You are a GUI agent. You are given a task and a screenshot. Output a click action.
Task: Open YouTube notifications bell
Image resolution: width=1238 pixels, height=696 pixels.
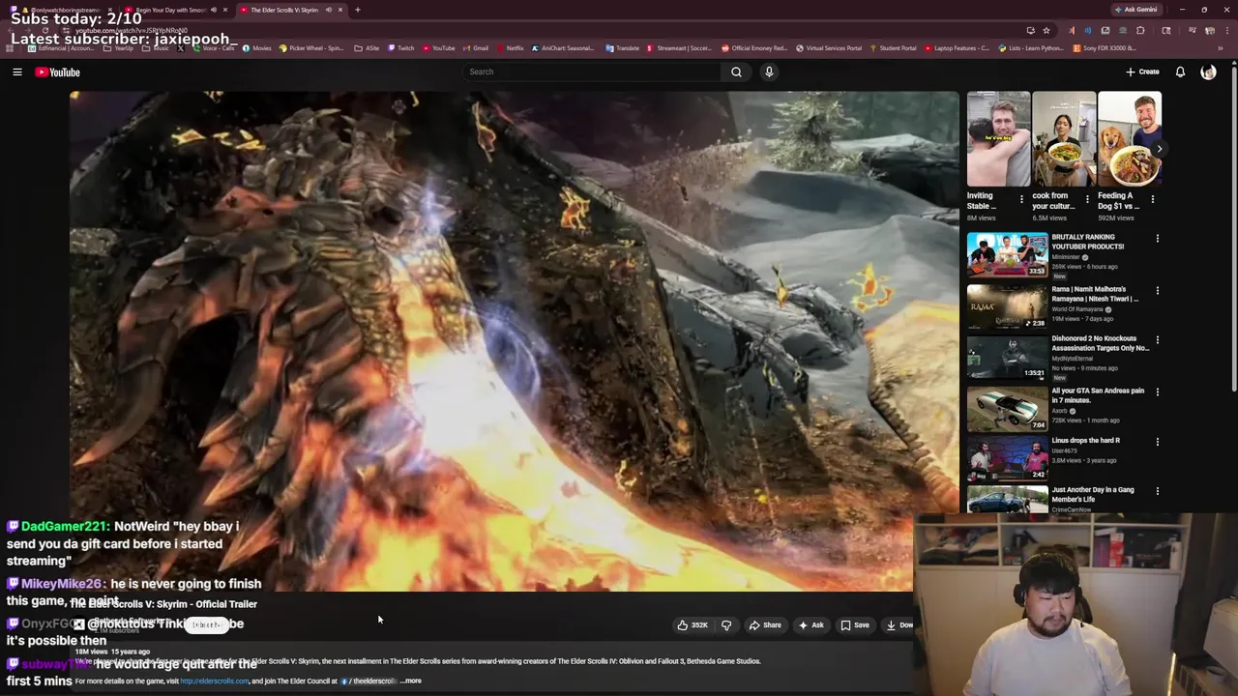pyautogui.click(x=1180, y=72)
